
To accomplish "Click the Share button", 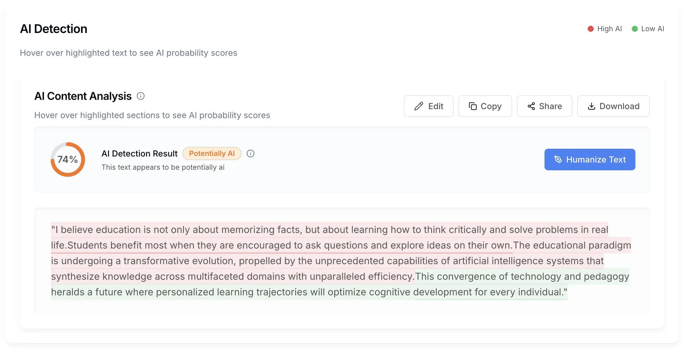I will (x=544, y=106).
